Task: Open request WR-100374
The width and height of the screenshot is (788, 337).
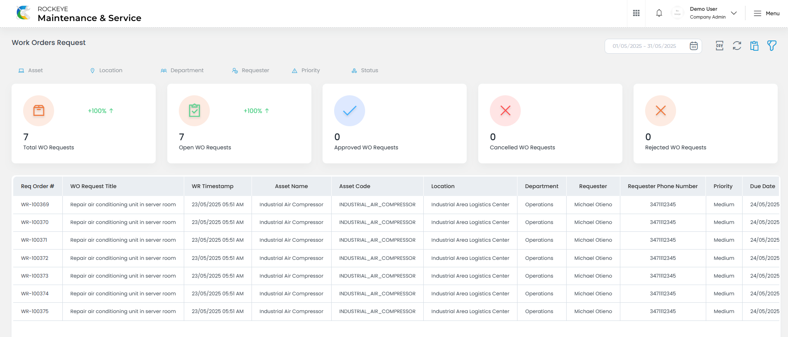Action: 35,294
